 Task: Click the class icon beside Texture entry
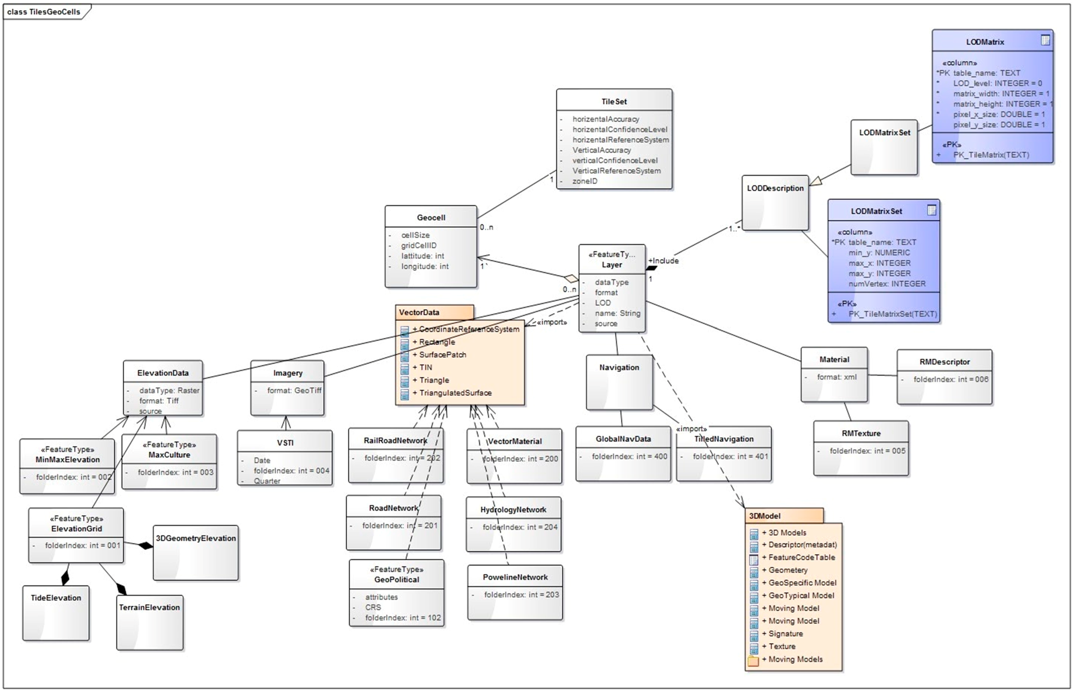click(754, 648)
